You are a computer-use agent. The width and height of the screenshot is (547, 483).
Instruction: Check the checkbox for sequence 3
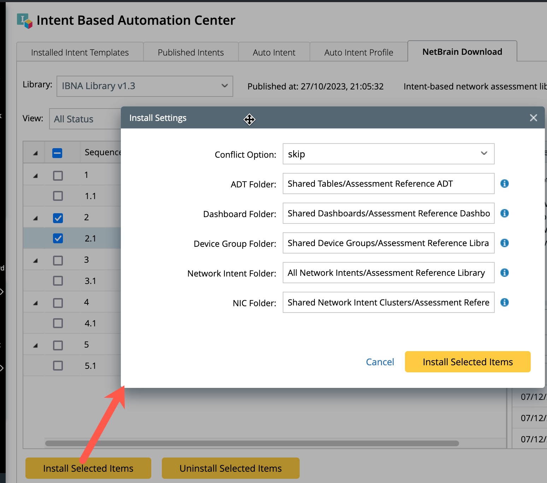point(58,261)
